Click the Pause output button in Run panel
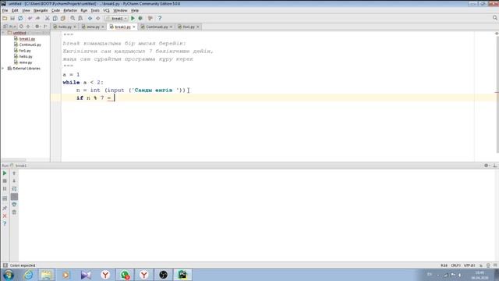The height and width of the screenshot is (281, 499). pos(5,189)
